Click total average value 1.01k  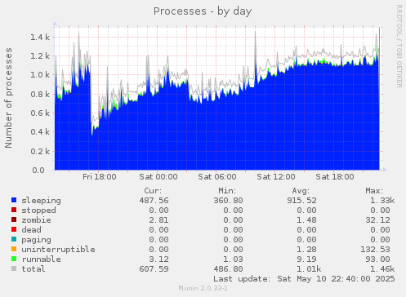[309, 269]
